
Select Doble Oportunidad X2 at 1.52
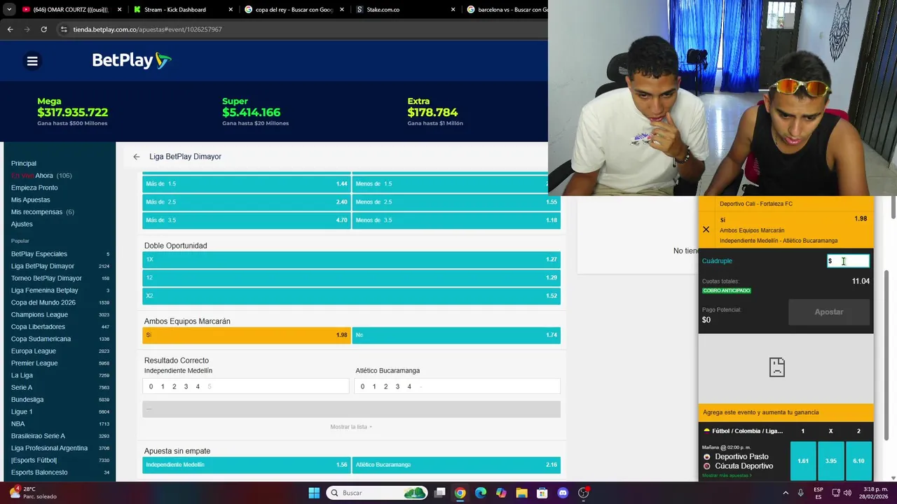tap(351, 295)
